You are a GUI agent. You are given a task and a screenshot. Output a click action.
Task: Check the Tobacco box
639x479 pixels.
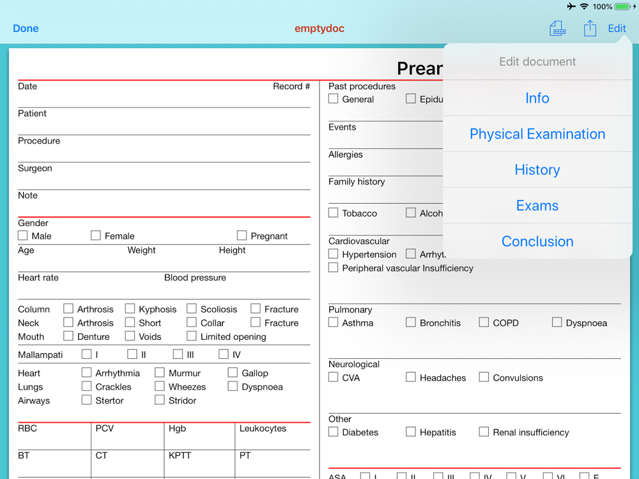coord(334,213)
